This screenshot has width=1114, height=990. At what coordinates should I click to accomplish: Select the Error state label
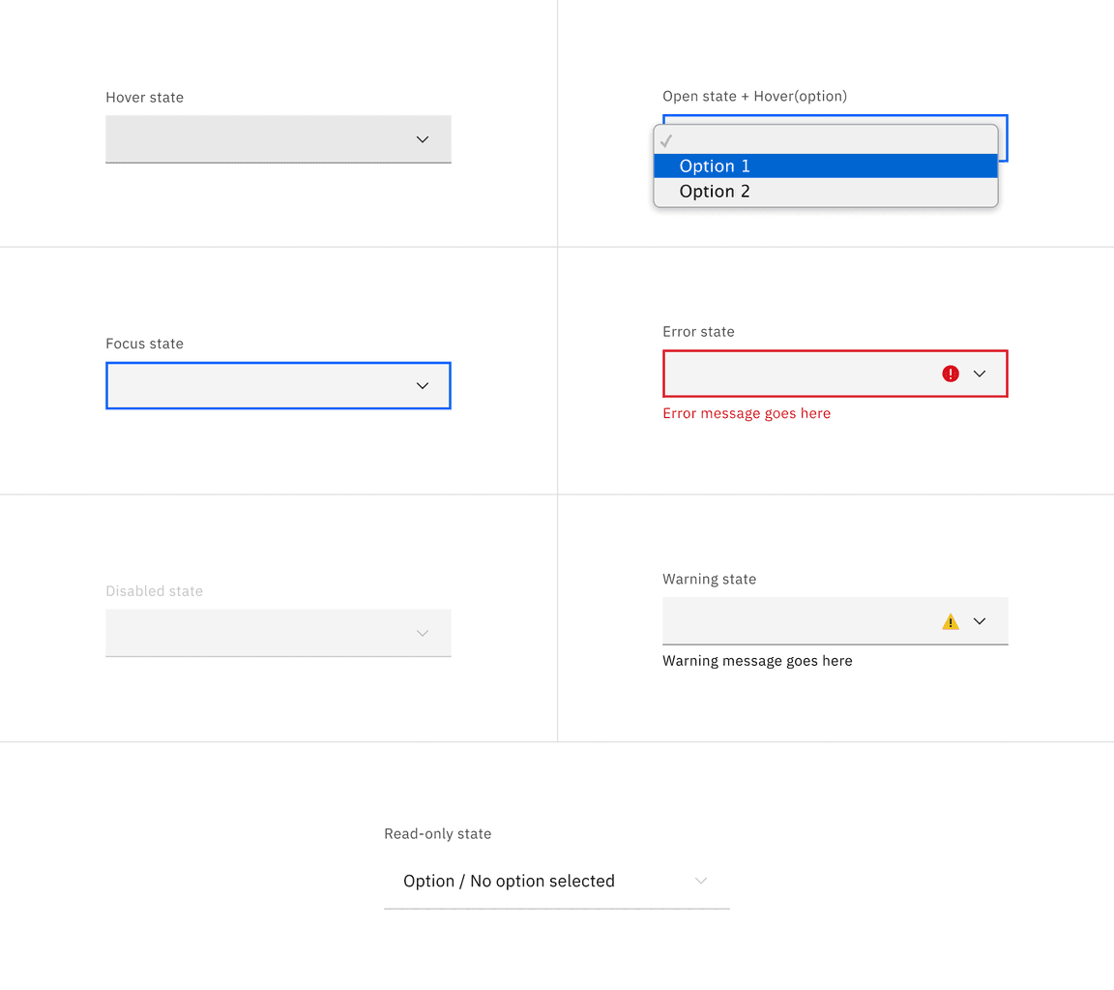(x=698, y=331)
